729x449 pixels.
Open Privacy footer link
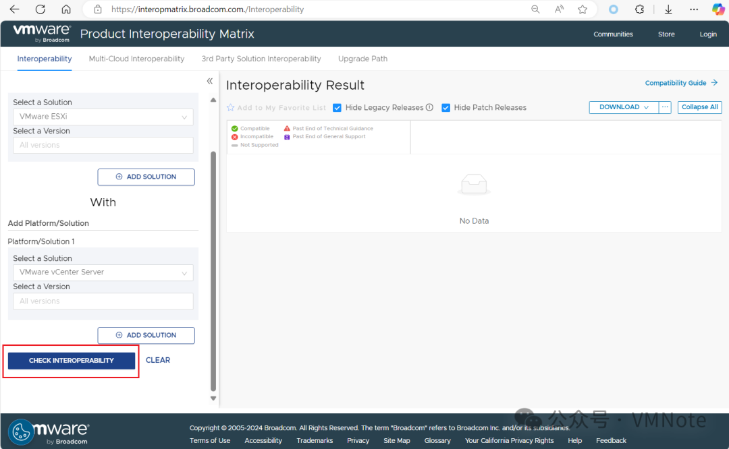pyautogui.click(x=358, y=441)
